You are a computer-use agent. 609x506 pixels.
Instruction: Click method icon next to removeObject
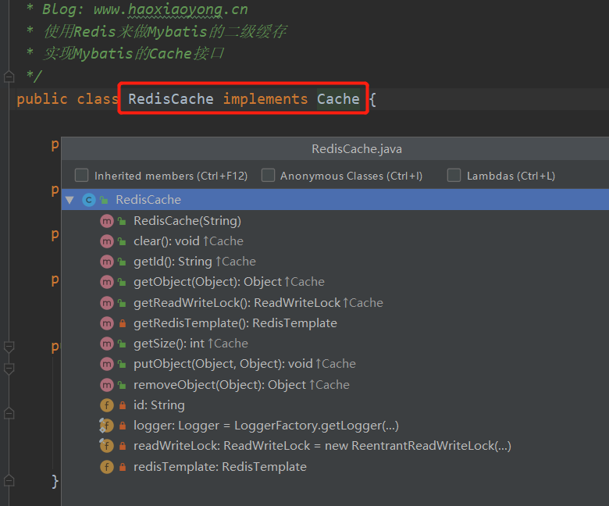107,385
